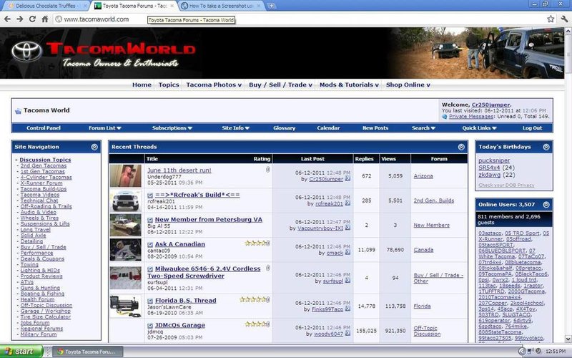Screen dimensions: 572x358
Task: Collapse the Recent Threads panel icon
Action: (461, 147)
